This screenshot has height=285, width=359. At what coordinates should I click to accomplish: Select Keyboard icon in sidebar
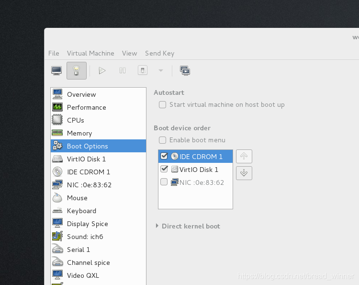click(x=57, y=210)
